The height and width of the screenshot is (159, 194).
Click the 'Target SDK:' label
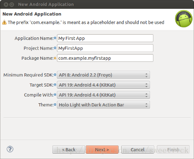click(41, 85)
